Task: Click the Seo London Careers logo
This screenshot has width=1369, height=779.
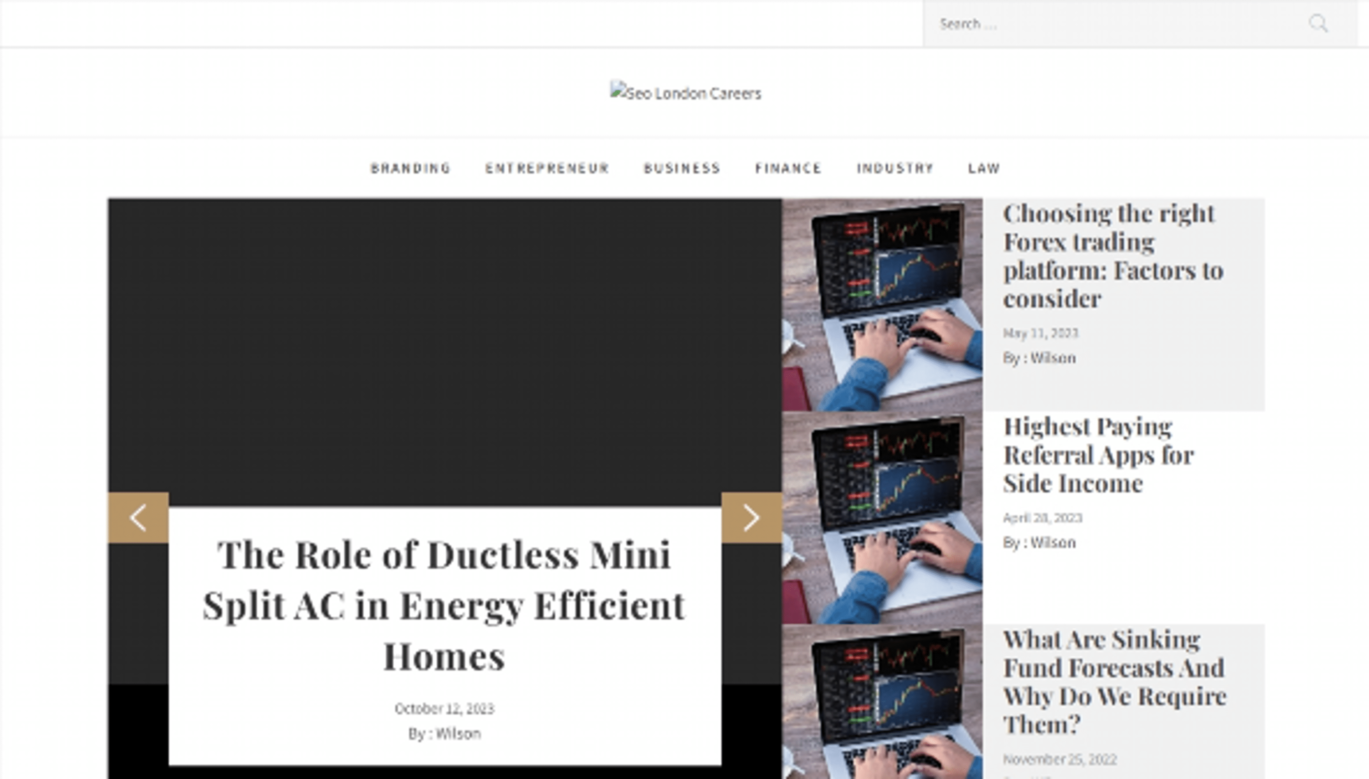Action: click(685, 93)
